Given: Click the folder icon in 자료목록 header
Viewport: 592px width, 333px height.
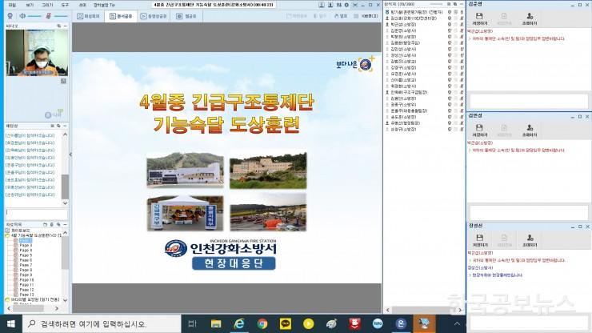Looking at the screenshot, I should click(x=45, y=224).
